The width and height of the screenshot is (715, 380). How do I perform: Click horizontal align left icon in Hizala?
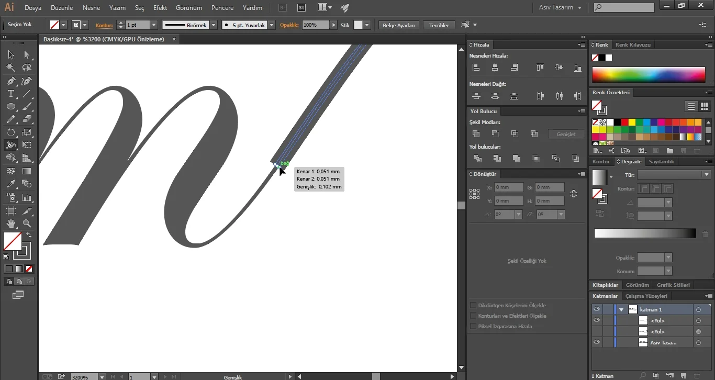pos(476,68)
